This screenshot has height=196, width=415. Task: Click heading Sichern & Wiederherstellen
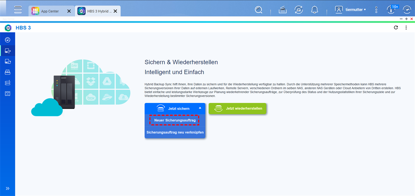(x=181, y=62)
